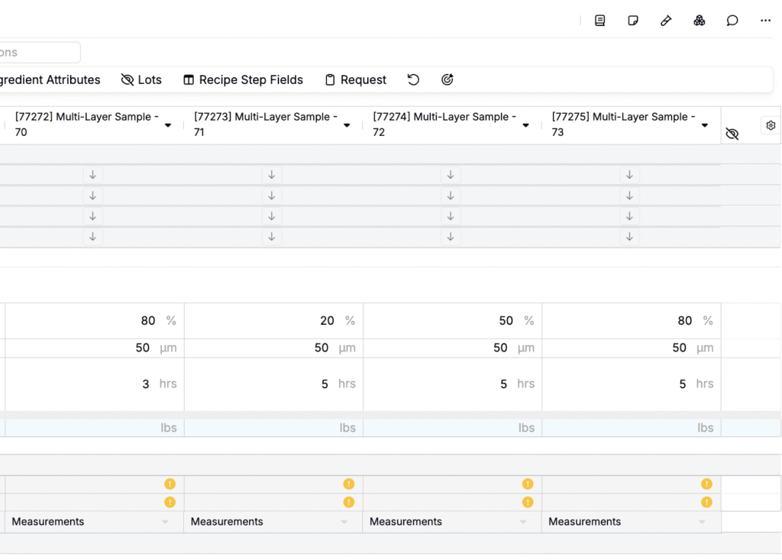This screenshot has width=782, height=560.
Task: Click the undo arrow in toolbar
Action: [x=413, y=79]
